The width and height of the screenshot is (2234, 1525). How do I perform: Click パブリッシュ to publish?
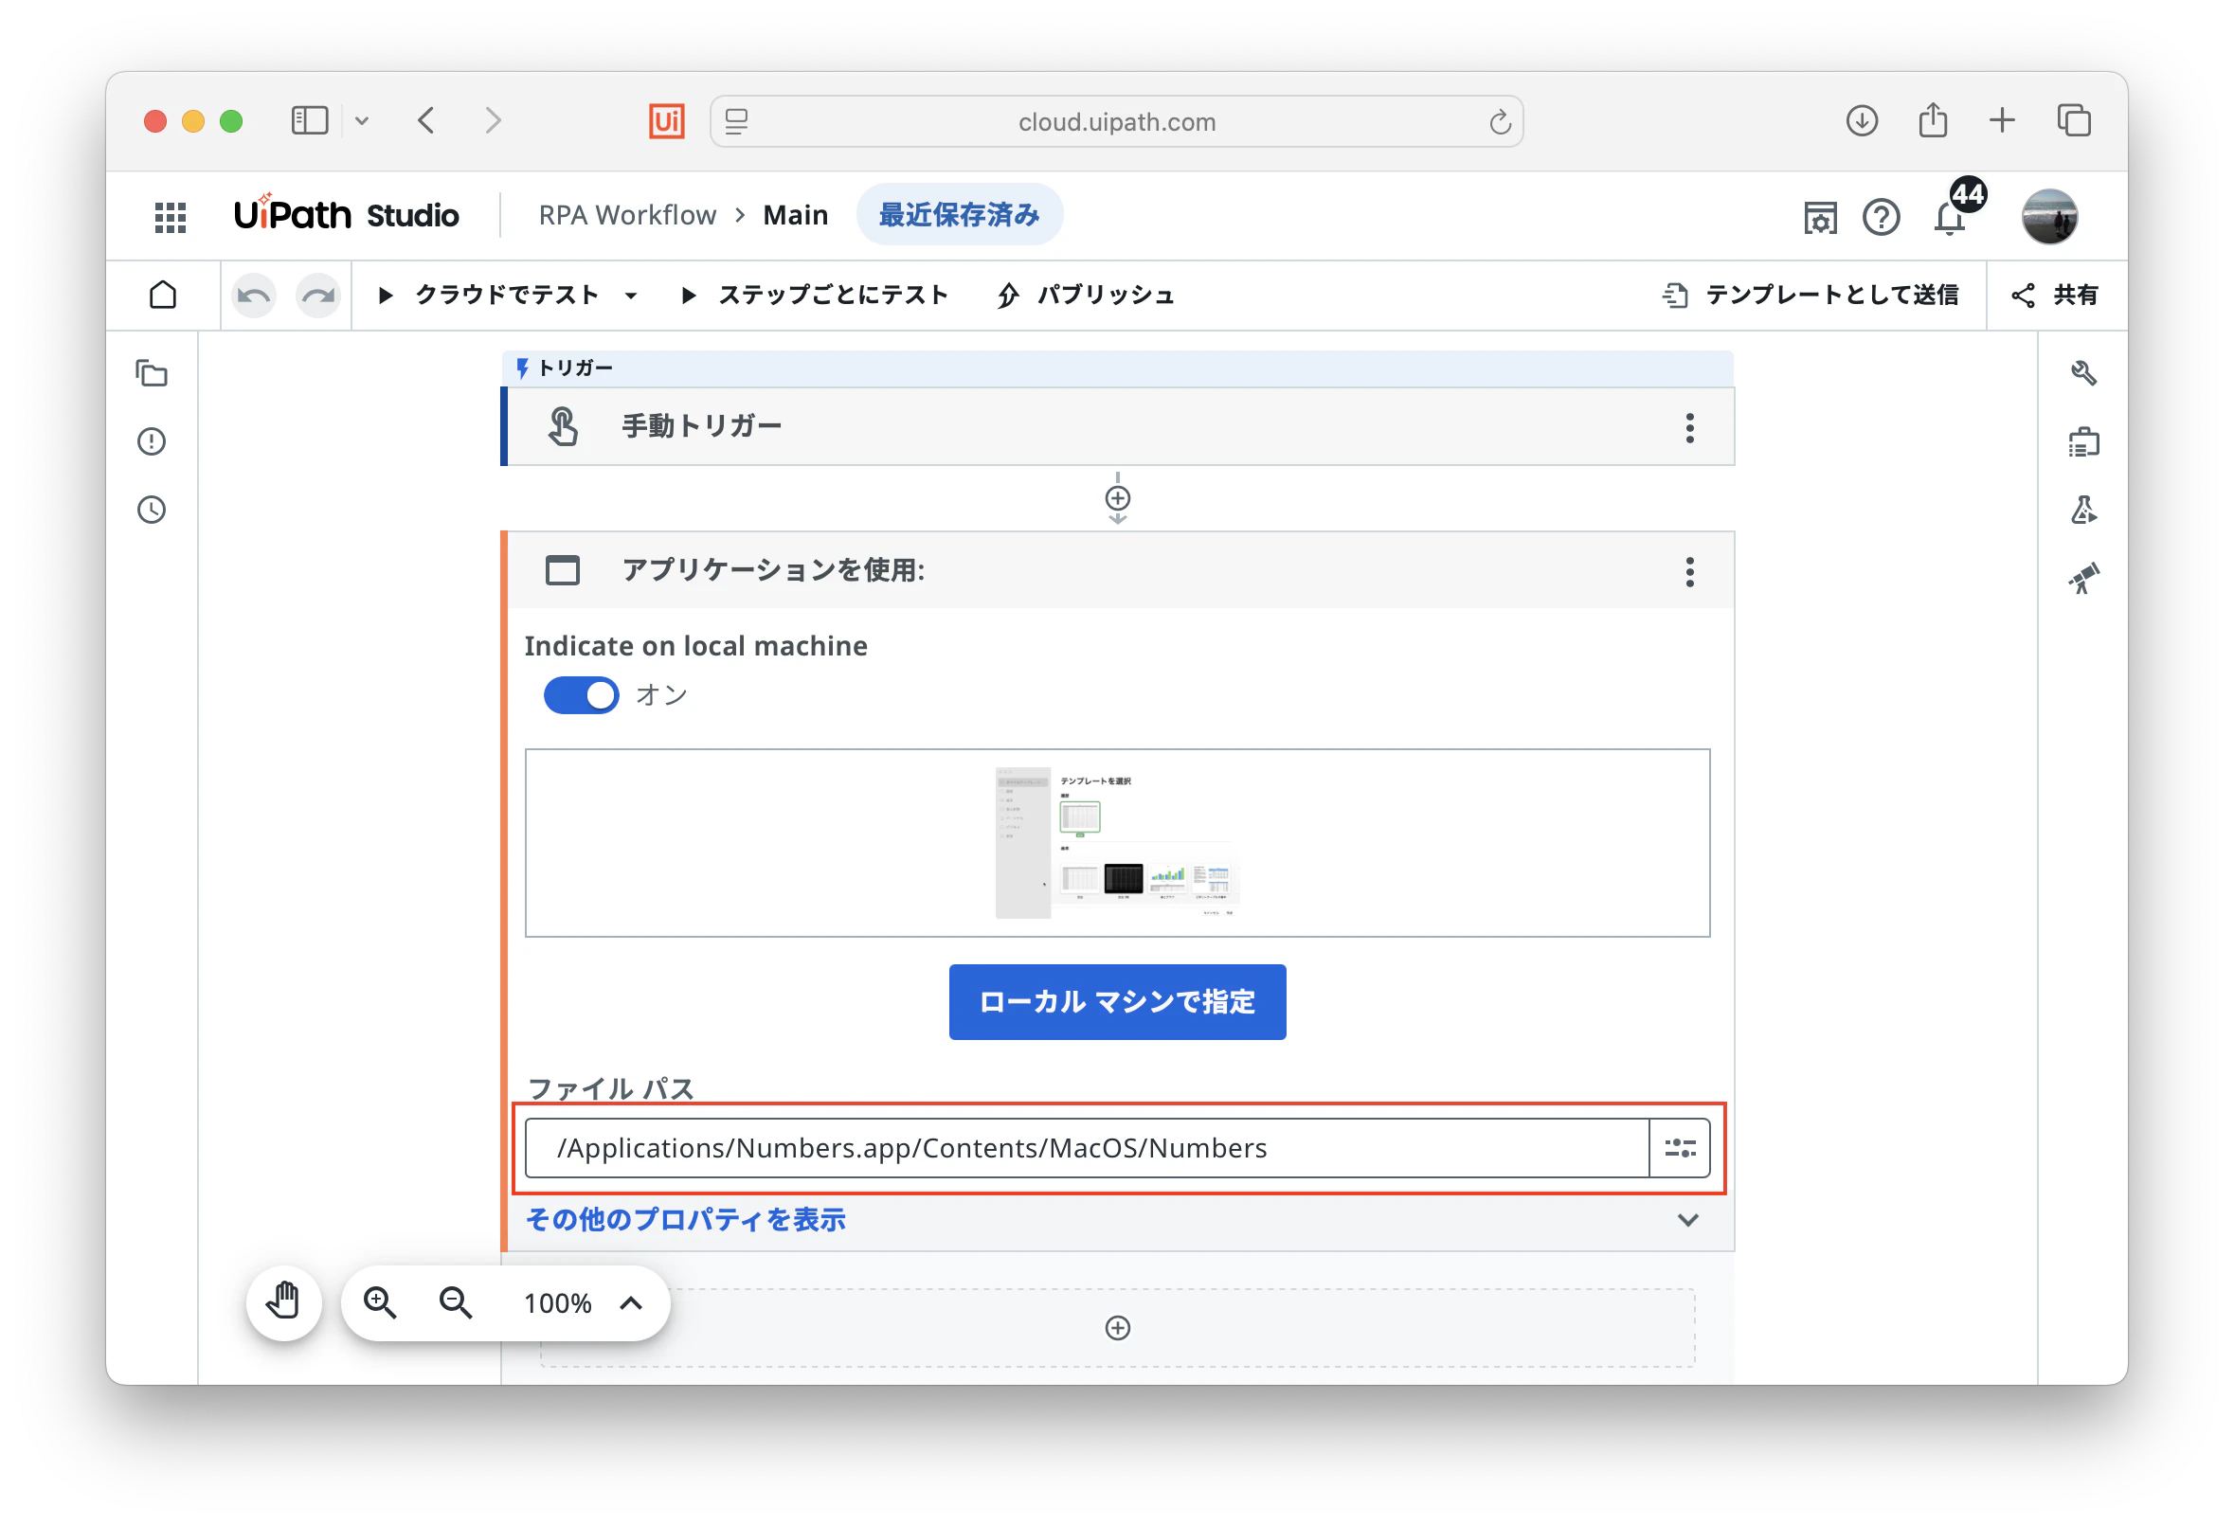(1087, 295)
